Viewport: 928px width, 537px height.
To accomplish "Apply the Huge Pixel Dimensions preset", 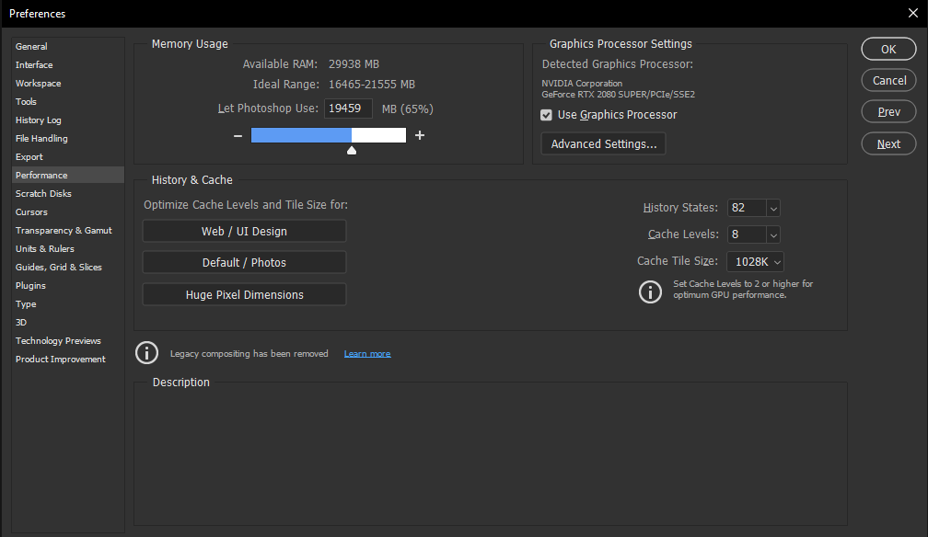I will [x=244, y=295].
